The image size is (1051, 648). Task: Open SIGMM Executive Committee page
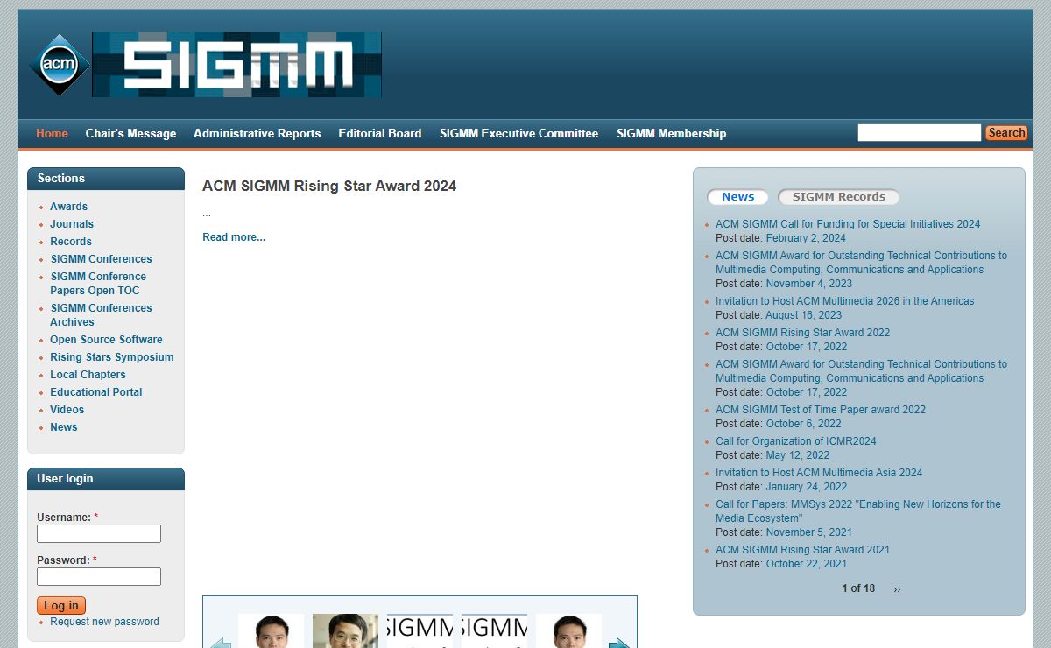point(519,133)
